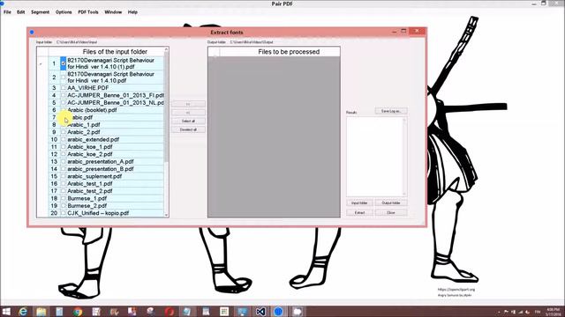Click the Input folder button
565x317 pixels.
(359, 203)
